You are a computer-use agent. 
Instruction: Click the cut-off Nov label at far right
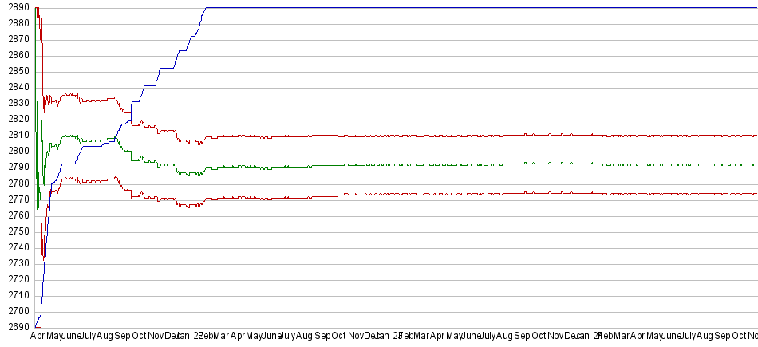tap(752, 337)
